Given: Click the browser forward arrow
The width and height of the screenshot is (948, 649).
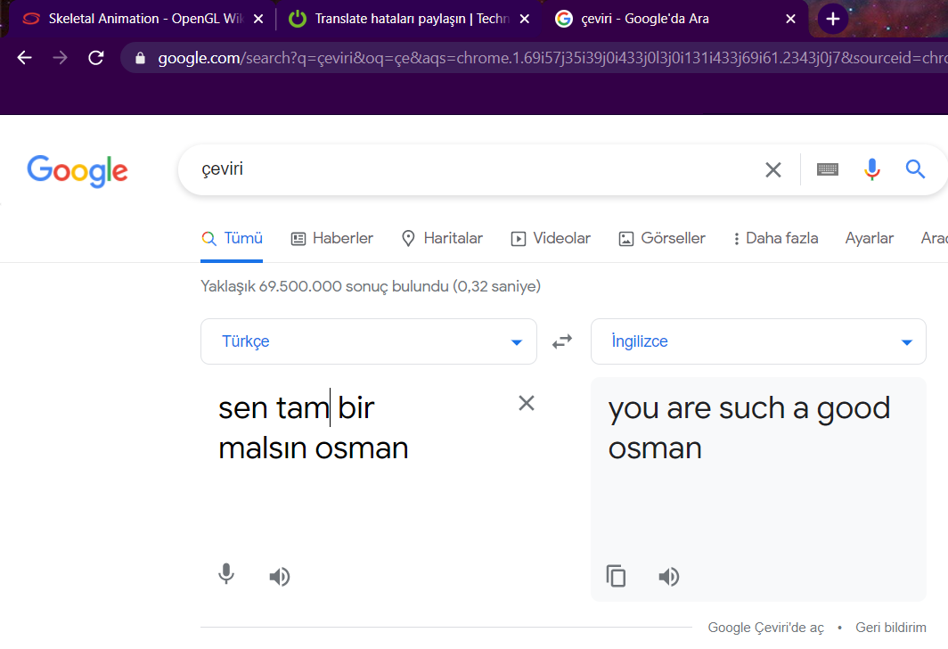Looking at the screenshot, I should (x=60, y=58).
